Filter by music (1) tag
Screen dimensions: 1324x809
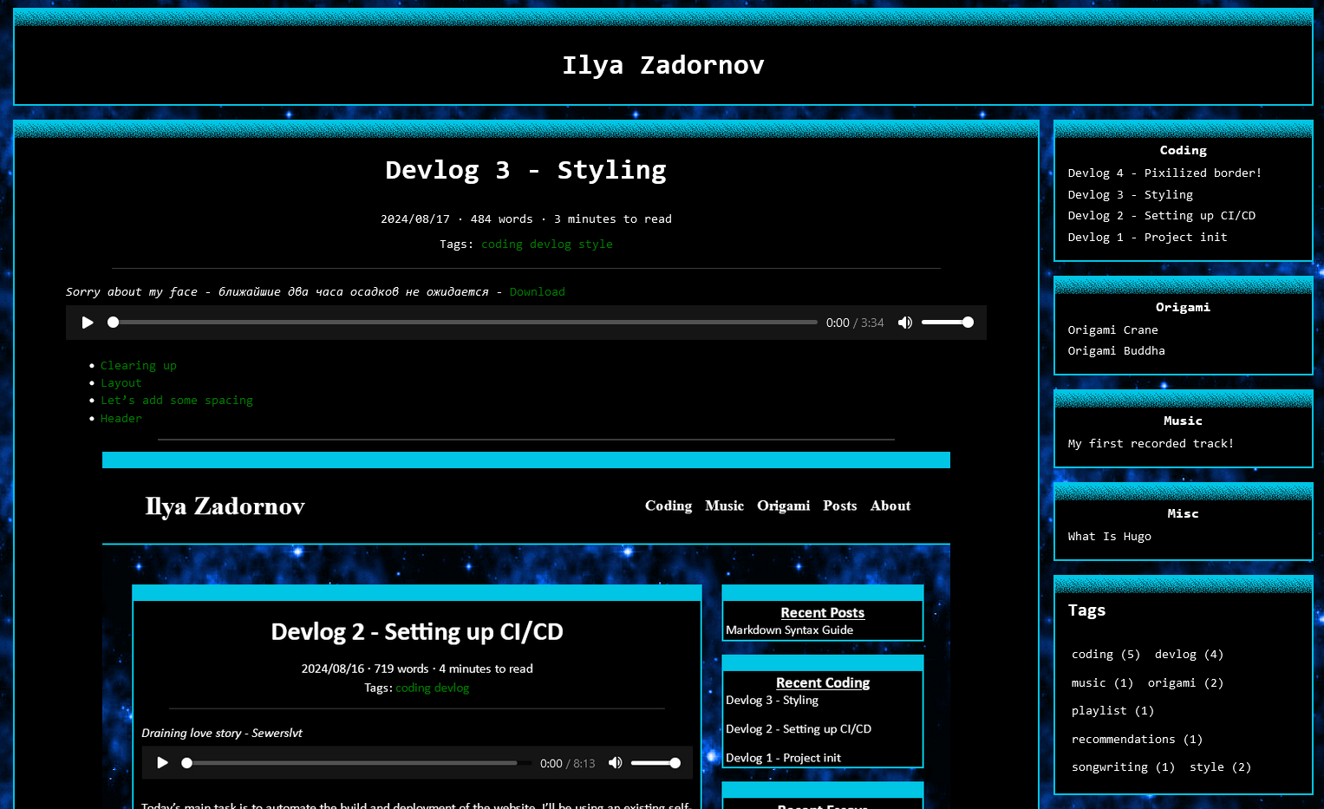point(1103,683)
